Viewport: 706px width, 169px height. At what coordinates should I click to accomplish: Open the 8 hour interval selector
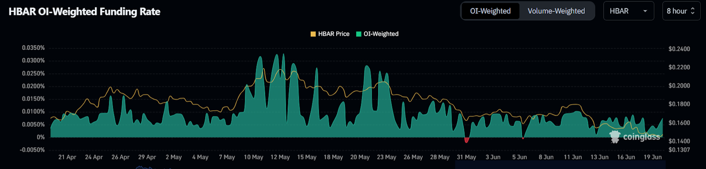click(x=681, y=11)
